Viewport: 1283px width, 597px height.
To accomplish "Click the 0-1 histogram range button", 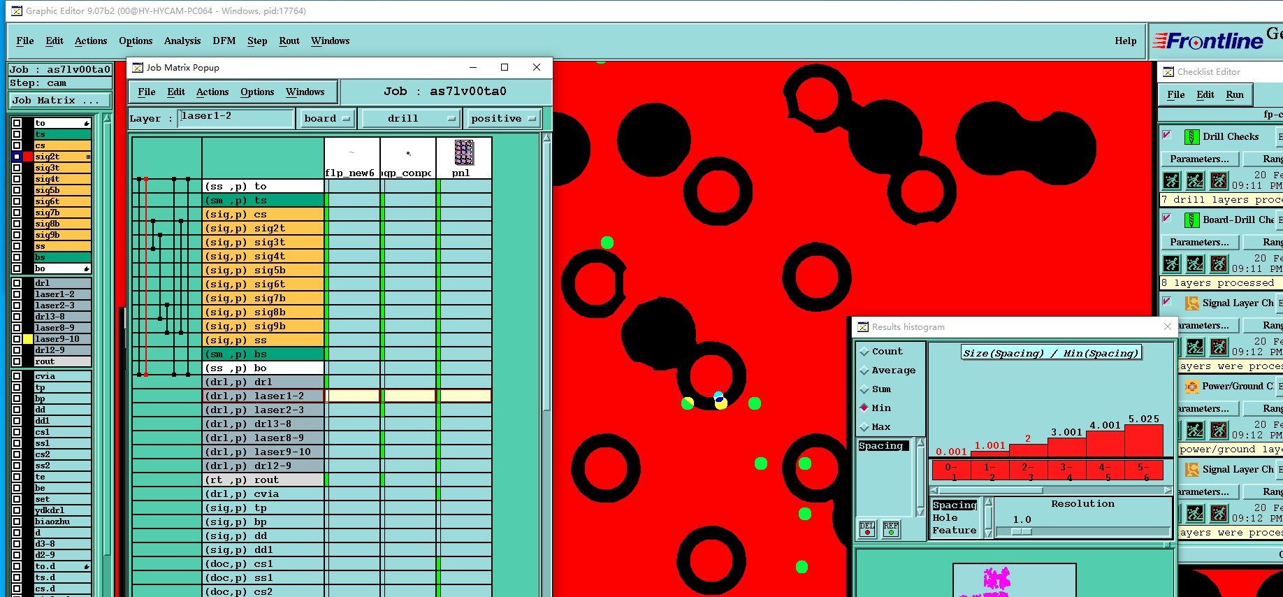I will coord(951,471).
